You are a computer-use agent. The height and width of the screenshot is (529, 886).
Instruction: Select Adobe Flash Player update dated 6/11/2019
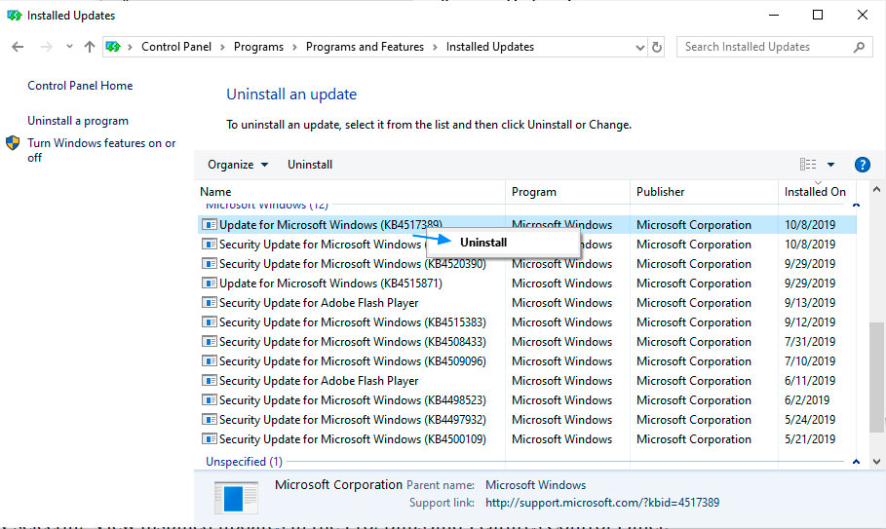(x=527, y=381)
